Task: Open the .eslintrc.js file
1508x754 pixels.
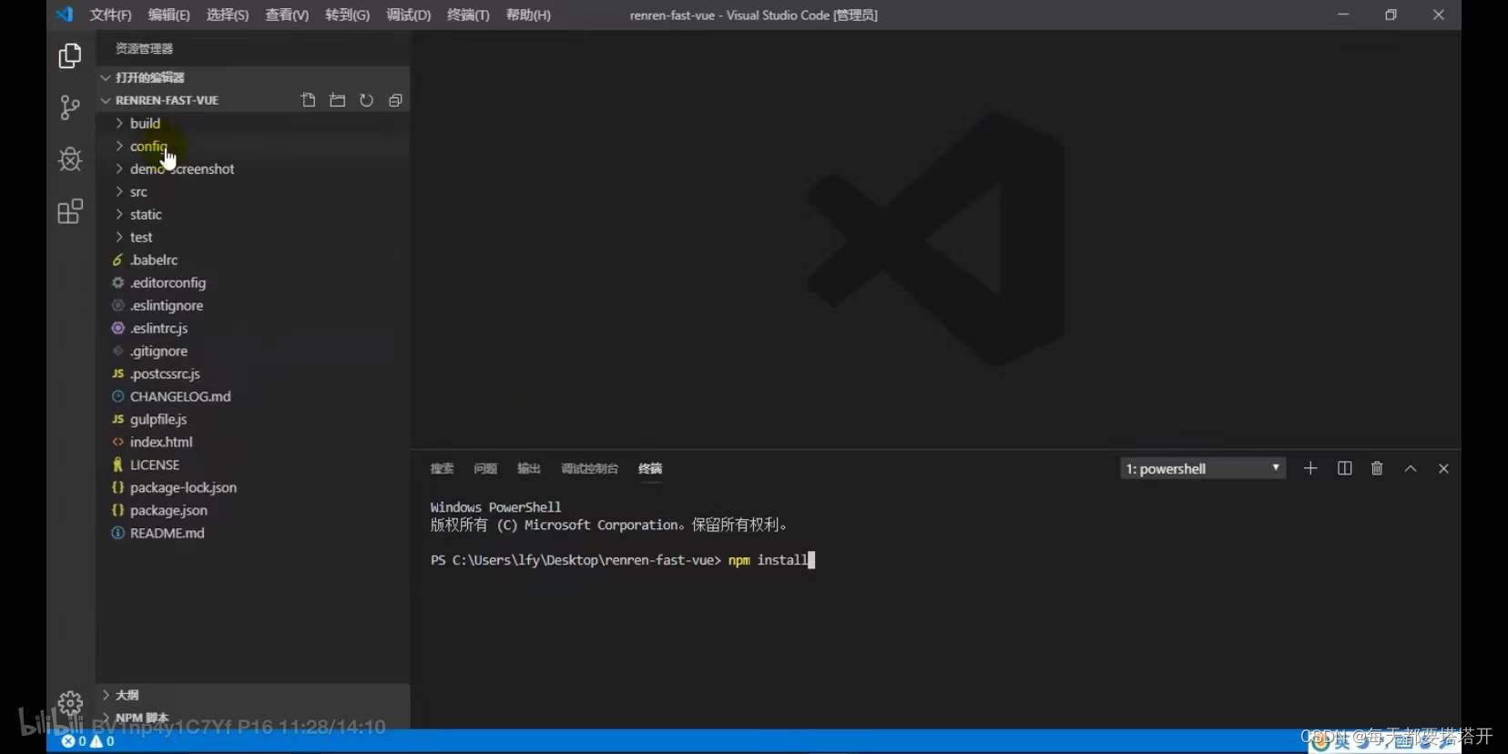Action: click(253, 328)
